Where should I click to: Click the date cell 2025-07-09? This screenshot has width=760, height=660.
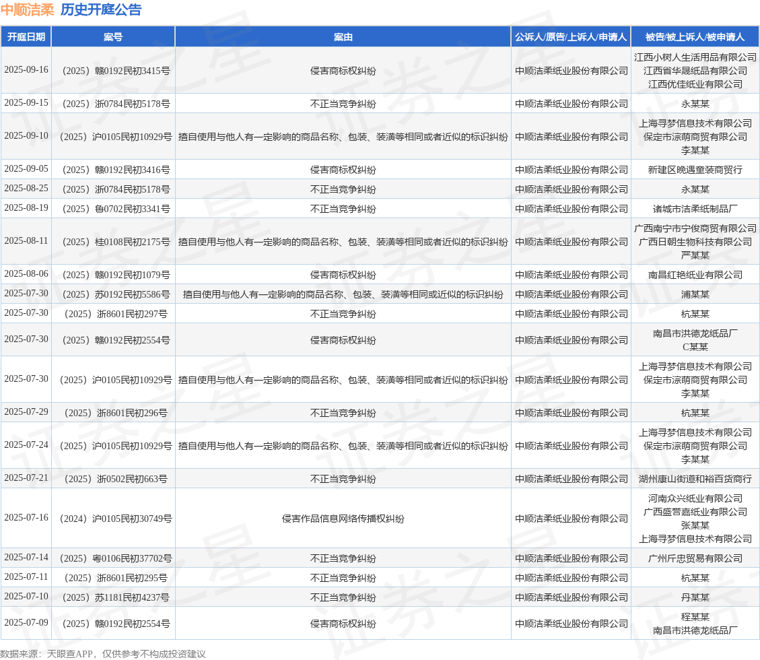pos(26,622)
